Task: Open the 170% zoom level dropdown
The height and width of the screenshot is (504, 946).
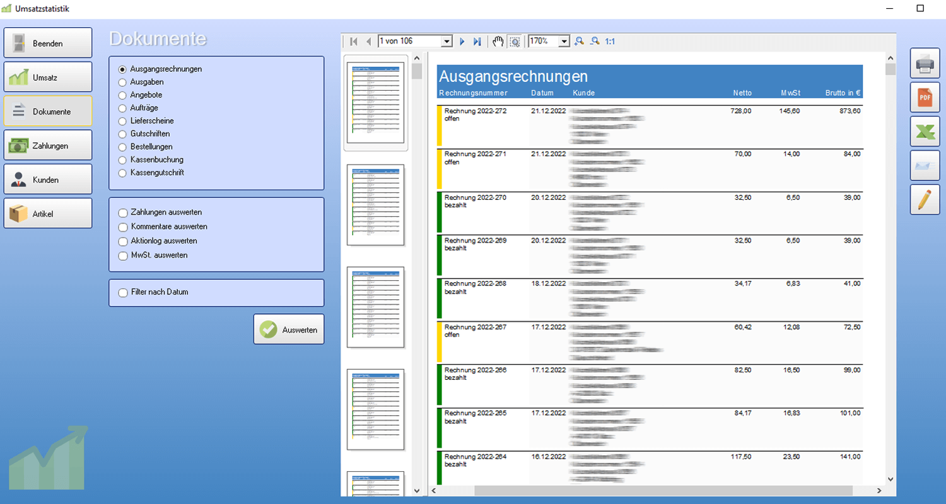Action: pyautogui.click(x=564, y=41)
